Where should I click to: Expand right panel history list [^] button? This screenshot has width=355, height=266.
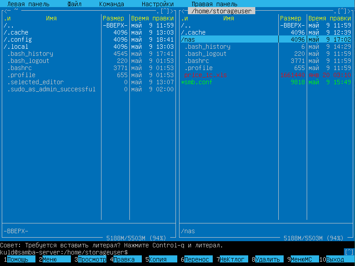tap(341, 11)
